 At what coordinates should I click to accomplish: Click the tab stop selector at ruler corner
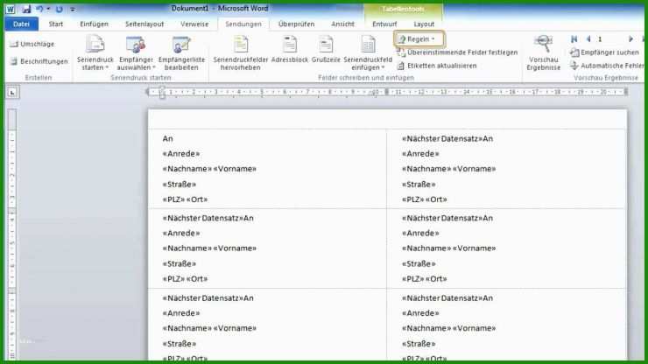[x=12, y=93]
